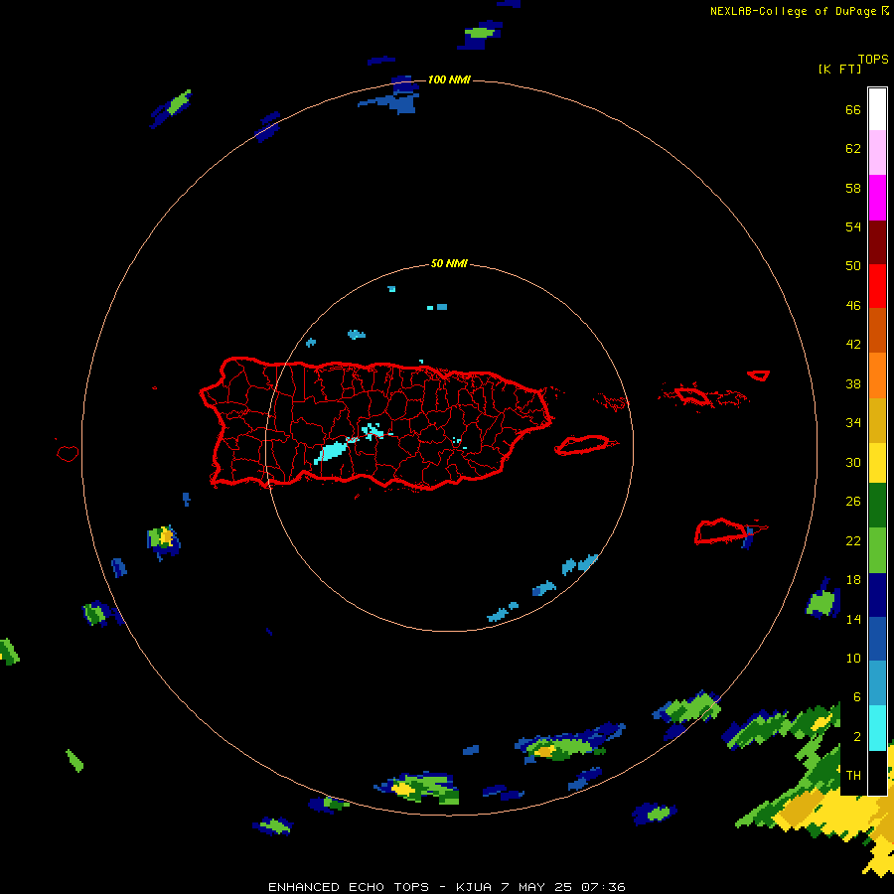
Task: Click the 14 value on the legend
Action: pos(853,619)
